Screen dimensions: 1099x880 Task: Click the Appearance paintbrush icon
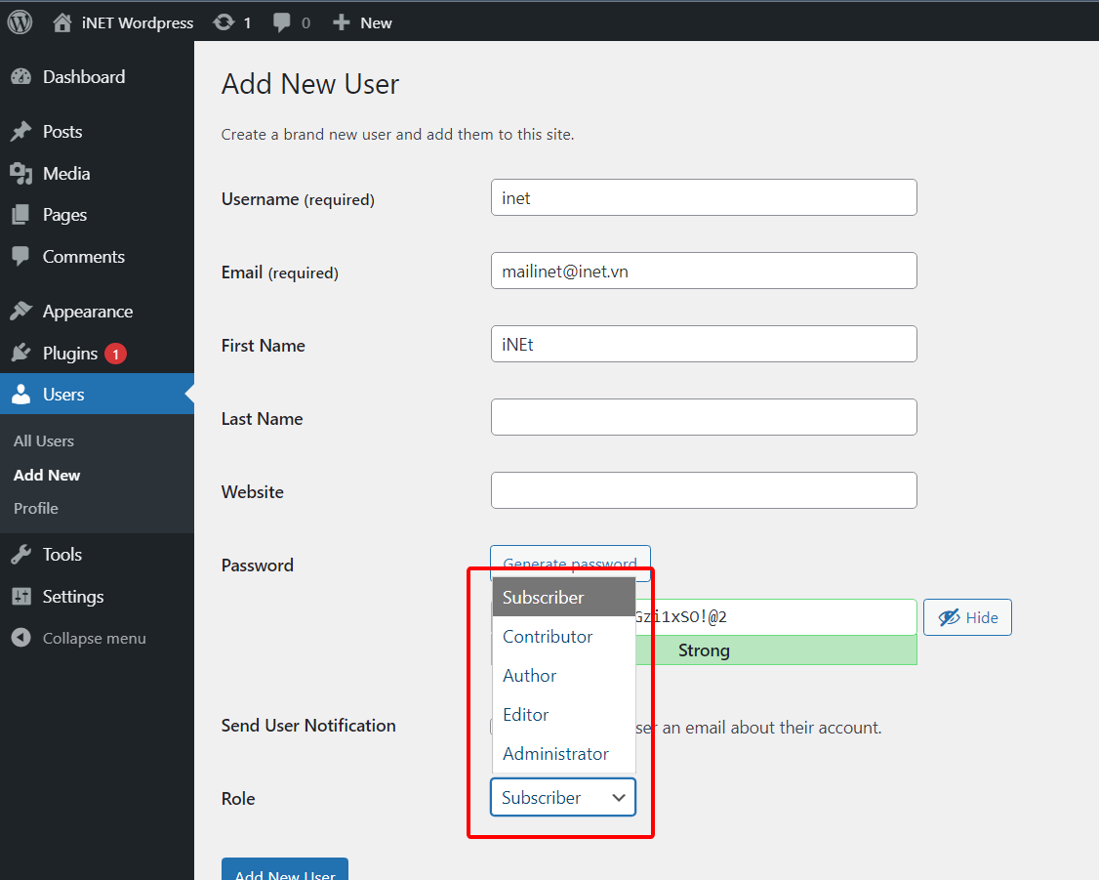pos(21,311)
